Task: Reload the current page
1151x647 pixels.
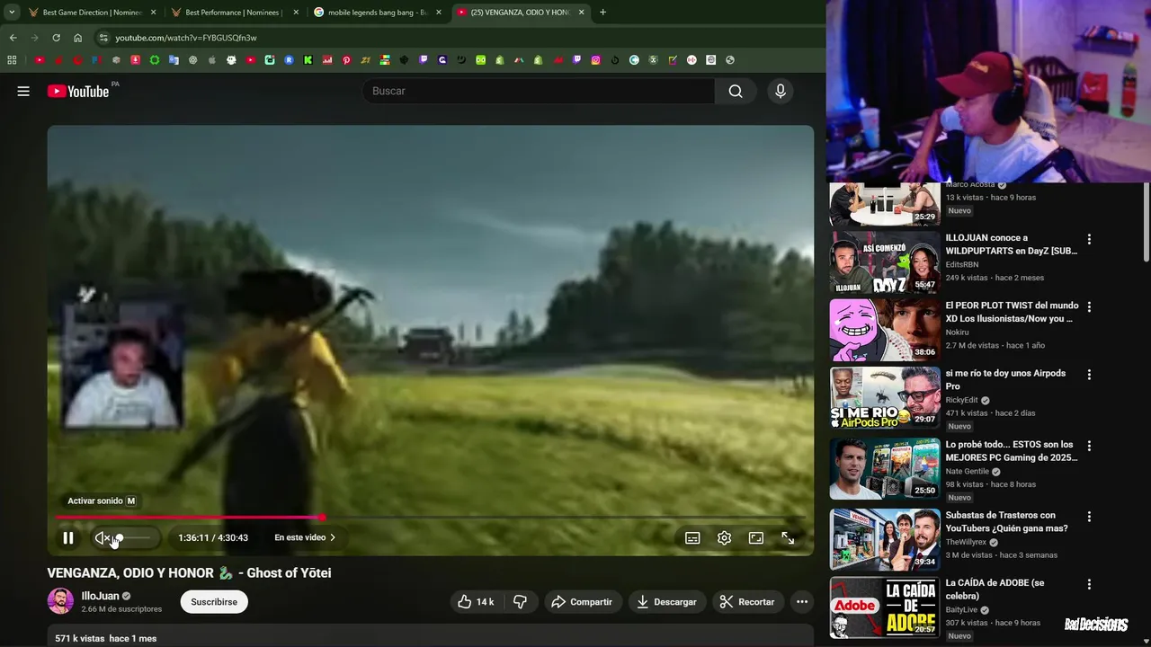Action: 56,38
